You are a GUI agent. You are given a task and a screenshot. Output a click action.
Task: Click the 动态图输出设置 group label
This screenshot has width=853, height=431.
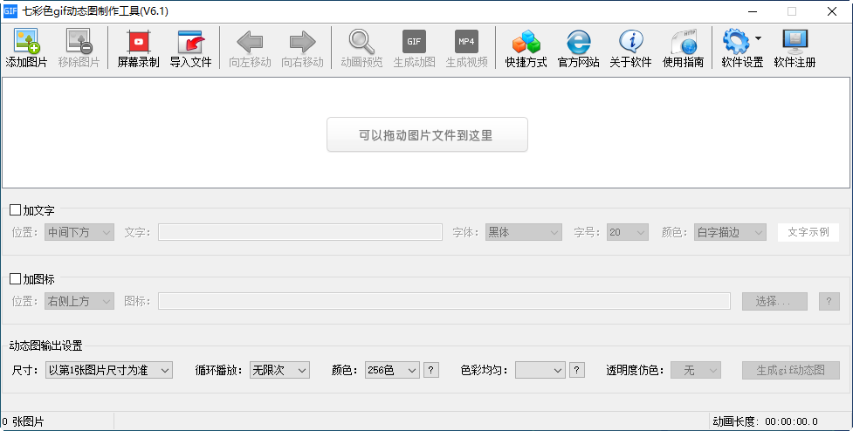pyautogui.click(x=46, y=345)
